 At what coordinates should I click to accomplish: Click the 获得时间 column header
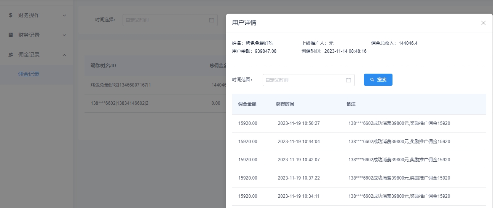coord(285,104)
